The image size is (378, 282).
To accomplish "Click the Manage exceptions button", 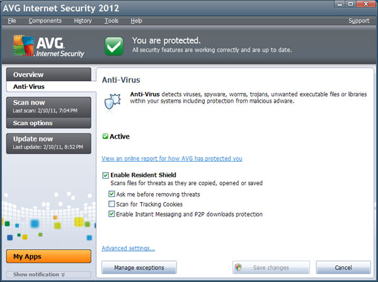I will click(139, 268).
